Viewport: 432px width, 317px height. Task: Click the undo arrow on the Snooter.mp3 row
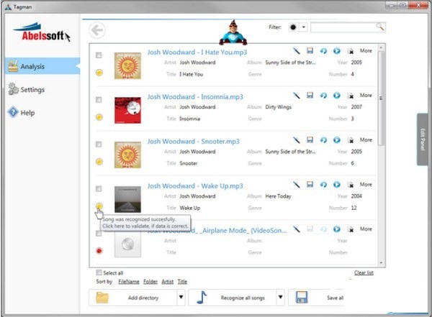tap(323, 140)
